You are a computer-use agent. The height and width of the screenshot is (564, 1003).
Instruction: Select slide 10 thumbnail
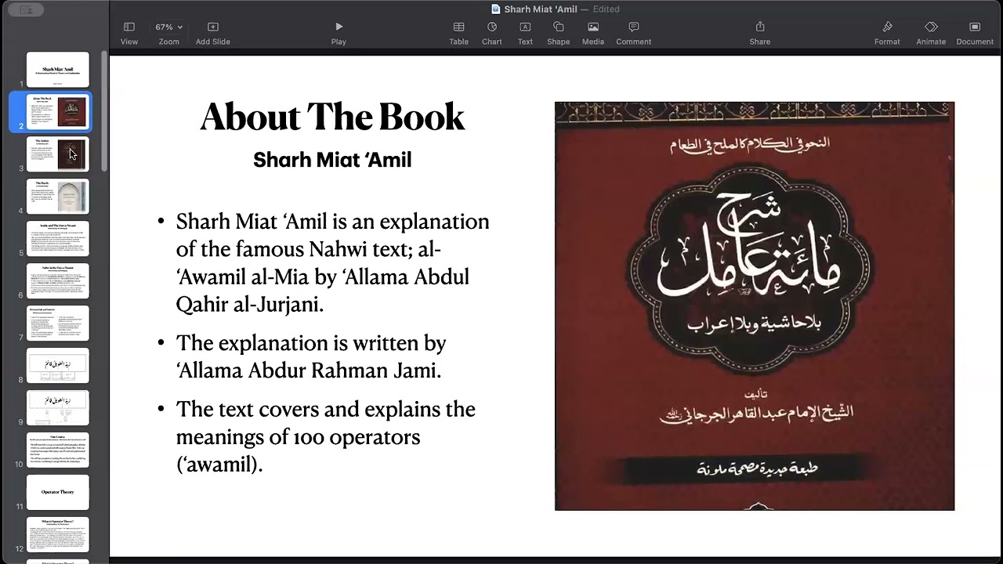[x=58, y=450]
